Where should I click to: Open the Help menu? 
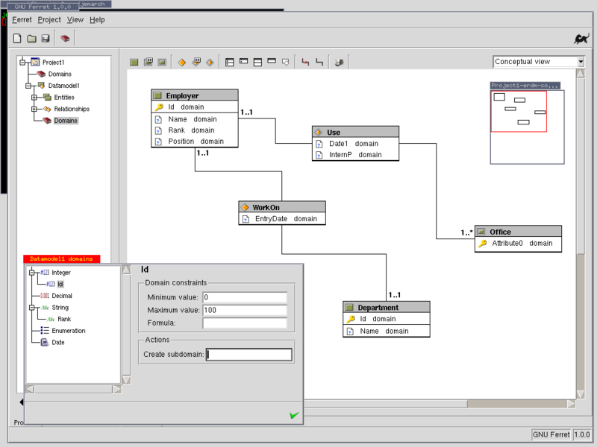coord(97,20)
